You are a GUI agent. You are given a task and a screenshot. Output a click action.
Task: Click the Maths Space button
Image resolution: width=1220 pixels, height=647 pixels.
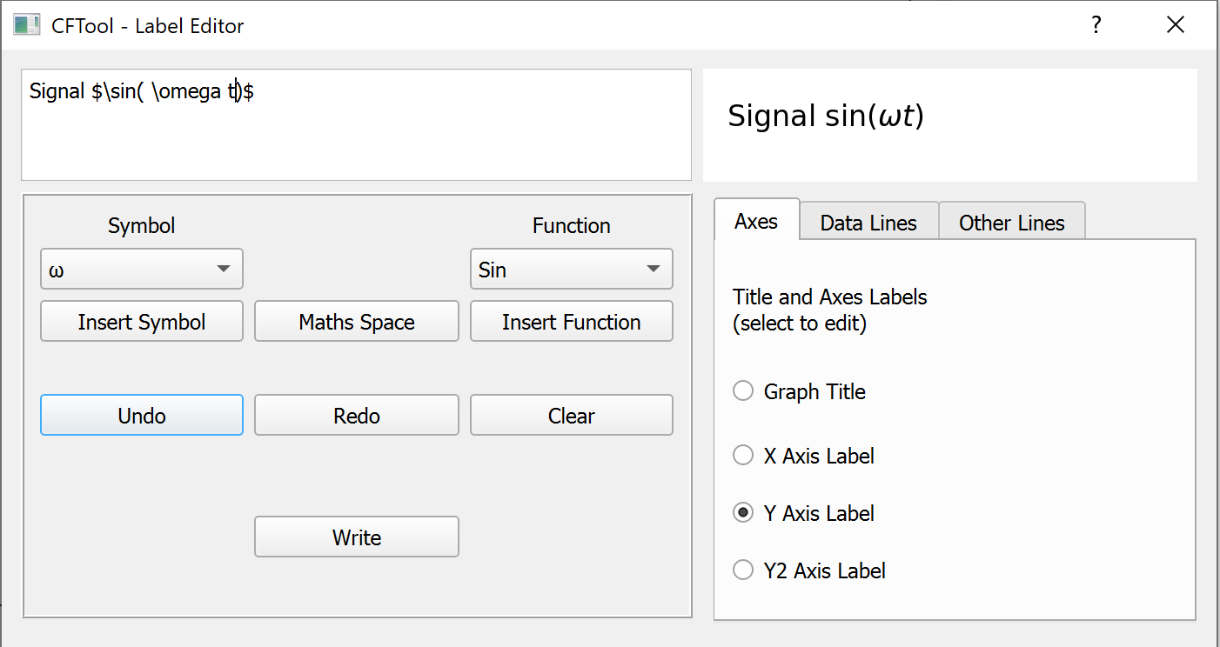[x=356, y=322]
